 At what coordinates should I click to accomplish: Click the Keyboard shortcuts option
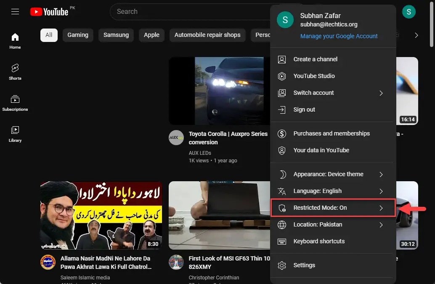click(319, 241)
